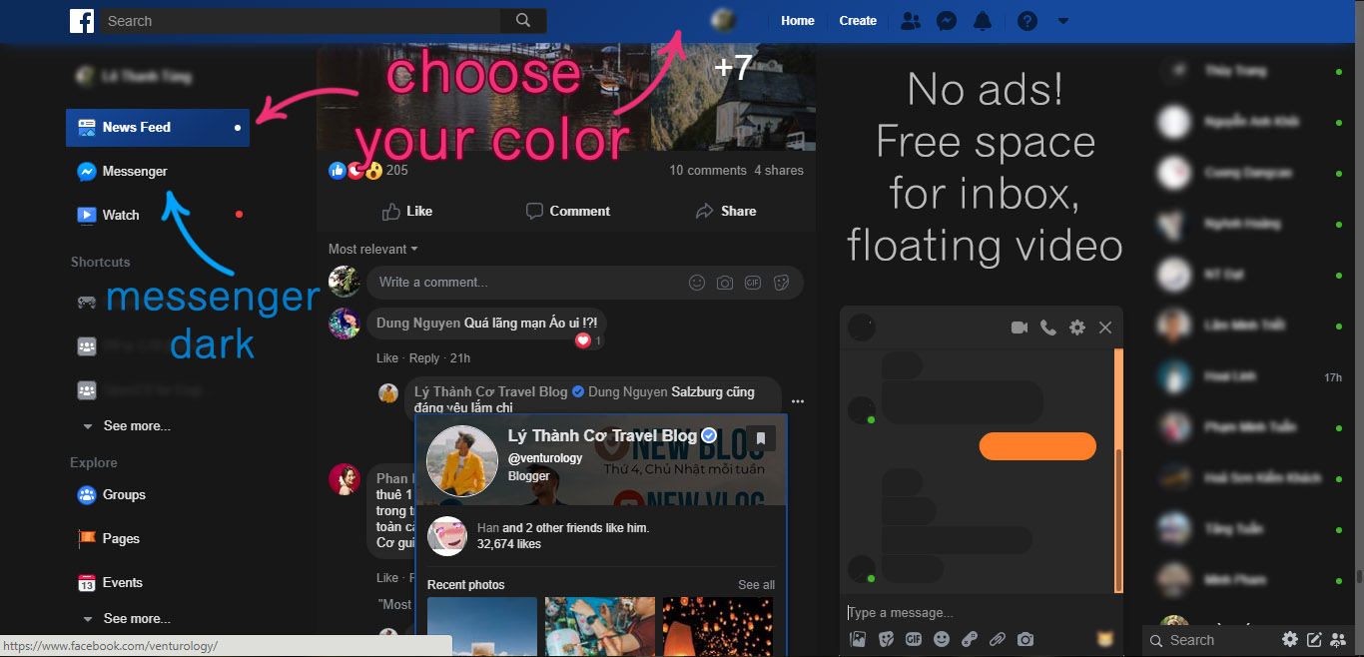The height and width of the screenshot is (657, 1364).
Task: Open Messenger icon in the top bar
Action: point(947,21)
